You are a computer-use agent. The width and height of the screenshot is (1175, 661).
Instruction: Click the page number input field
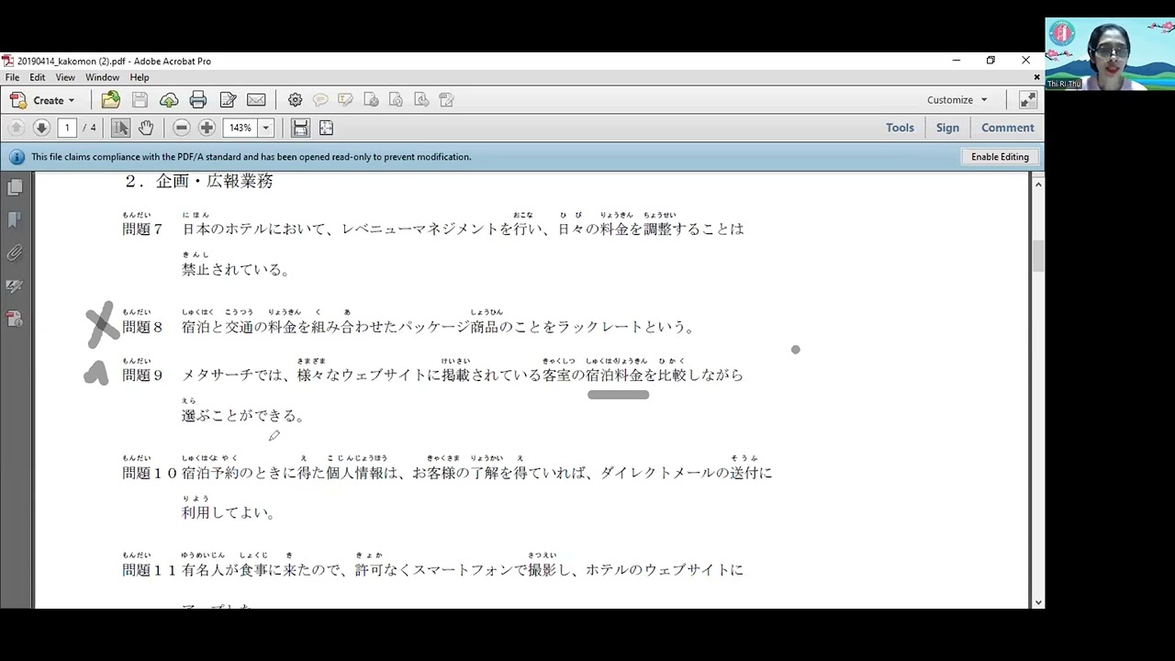(x=67, y=128)
